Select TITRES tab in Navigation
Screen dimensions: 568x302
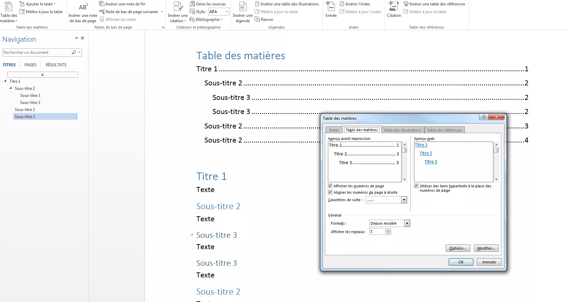[x=9, y=65]
